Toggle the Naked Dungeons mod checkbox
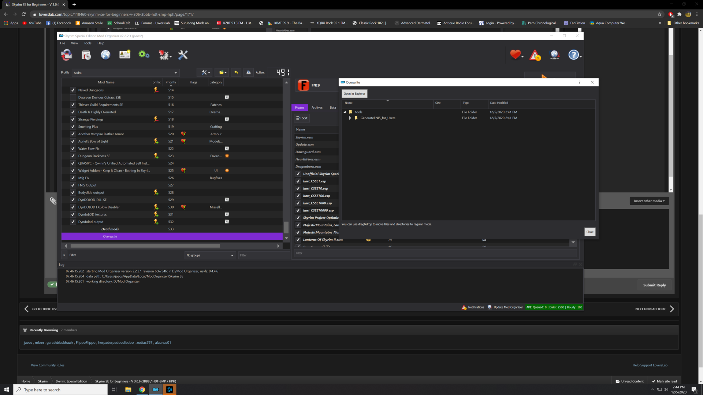This screenshot has height=395, width=703. point(73,90)
